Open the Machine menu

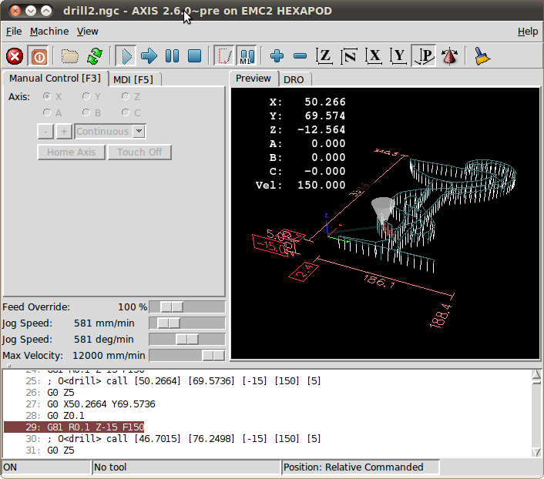pyautogui.click(x=49, y=32)
